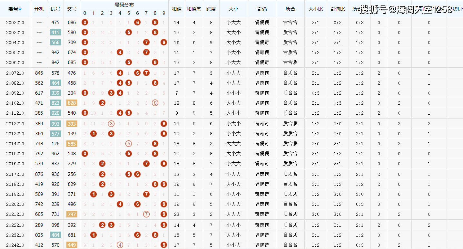Select period number 2002210

click(x=15, y=23)
